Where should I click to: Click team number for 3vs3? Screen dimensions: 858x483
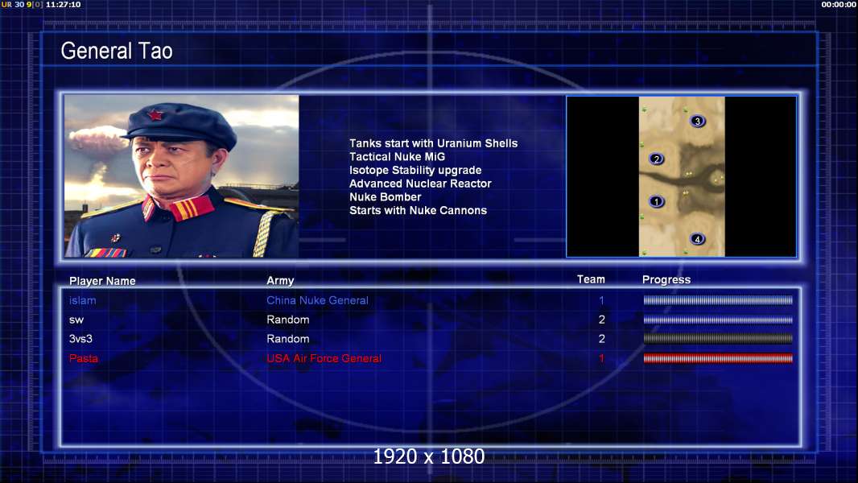click(601, 339)
